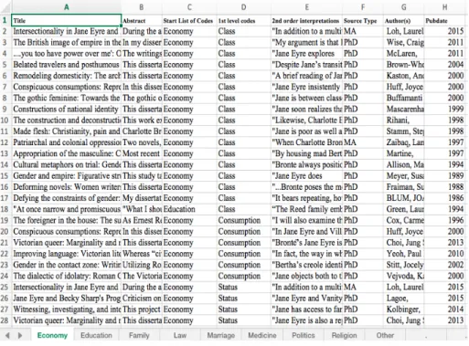Image resolution: width=469 pixels, height=346 pixels.
Task: Select column G header
Action: point(403,7)
